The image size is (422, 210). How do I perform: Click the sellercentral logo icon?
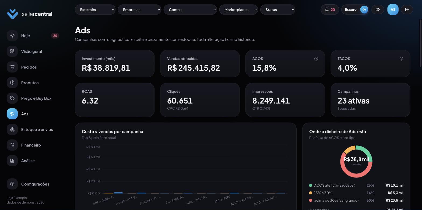click(x=12, y=14)
